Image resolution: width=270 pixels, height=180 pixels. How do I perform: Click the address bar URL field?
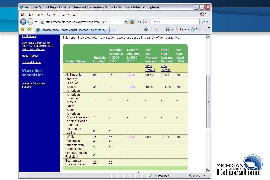tap(82, 22)
